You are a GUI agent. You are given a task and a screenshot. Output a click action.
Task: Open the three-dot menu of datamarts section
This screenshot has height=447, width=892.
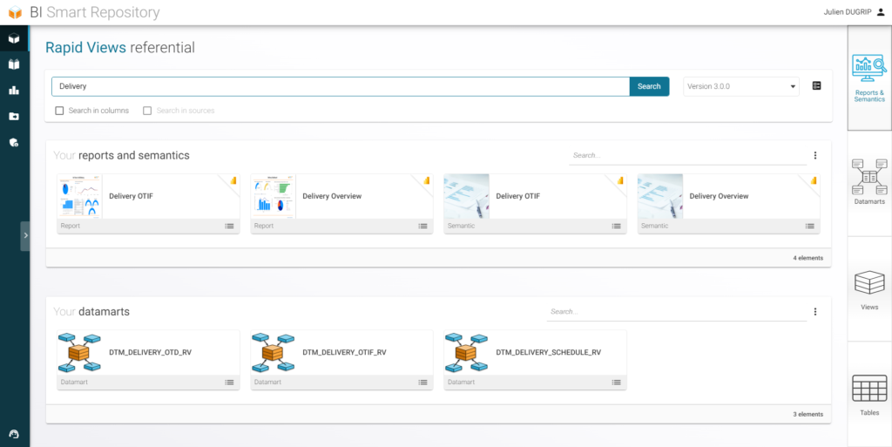(x=815, y=312)
